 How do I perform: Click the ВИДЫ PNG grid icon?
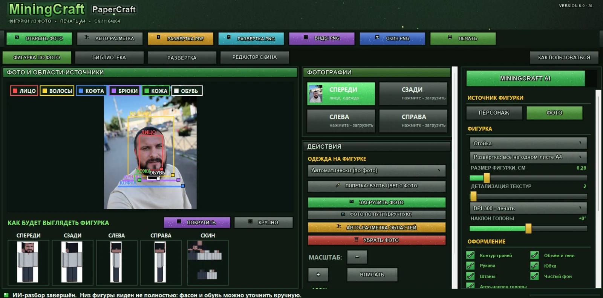[x=306, y=38]
